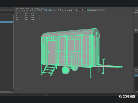Click the left panel horizontal scroll-right arrow

tap(12, 91)
